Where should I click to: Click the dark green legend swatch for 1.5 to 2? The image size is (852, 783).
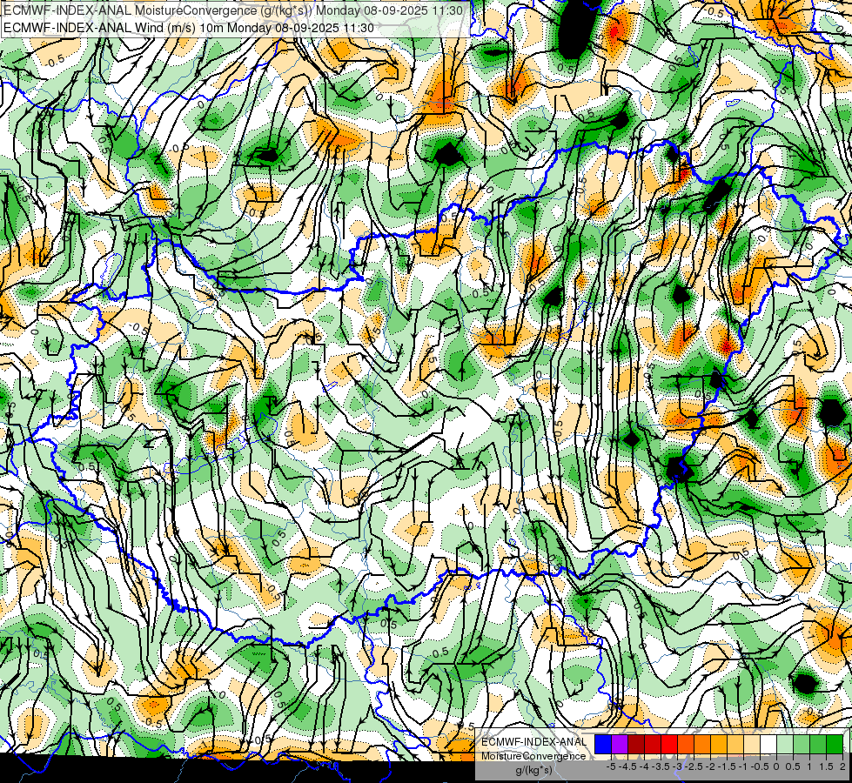tap(835, 744)
